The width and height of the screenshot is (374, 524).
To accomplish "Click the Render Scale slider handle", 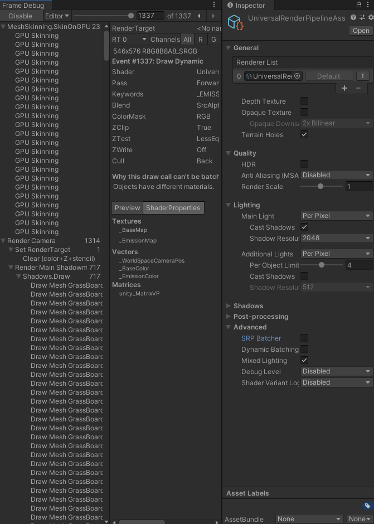I will [320, 187].
